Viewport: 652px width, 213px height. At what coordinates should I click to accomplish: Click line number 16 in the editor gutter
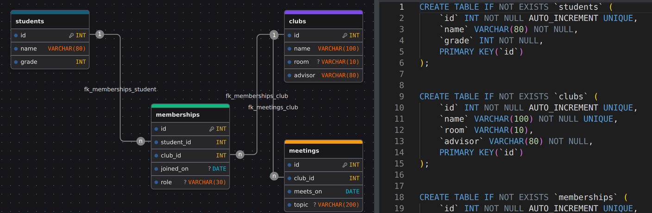[x=399, y=175]
